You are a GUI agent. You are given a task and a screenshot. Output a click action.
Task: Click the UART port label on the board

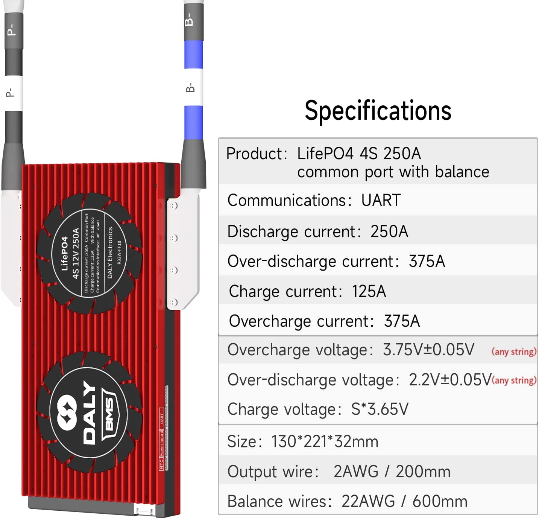(162, 418)
